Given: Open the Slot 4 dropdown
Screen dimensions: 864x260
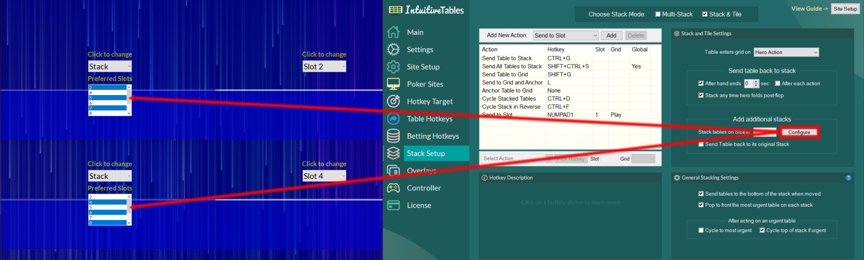Looking at the screenshot, I should pos(324,176).
